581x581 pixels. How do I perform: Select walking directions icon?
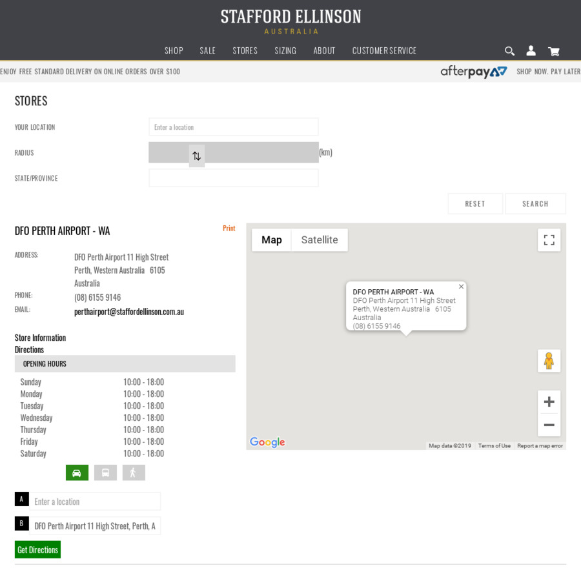[134, 473]
